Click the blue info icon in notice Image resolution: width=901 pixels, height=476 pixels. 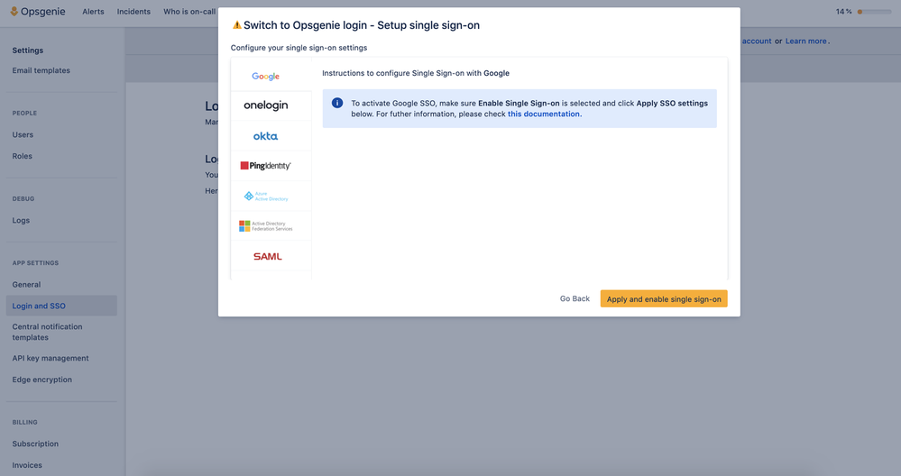(x=337, y=103)
